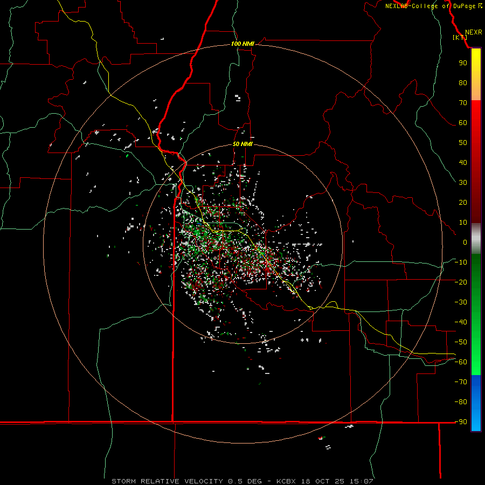The image size is (485, 485).
Task: Click the 90 value on velocity scale
Action: (x=463, y=63)
